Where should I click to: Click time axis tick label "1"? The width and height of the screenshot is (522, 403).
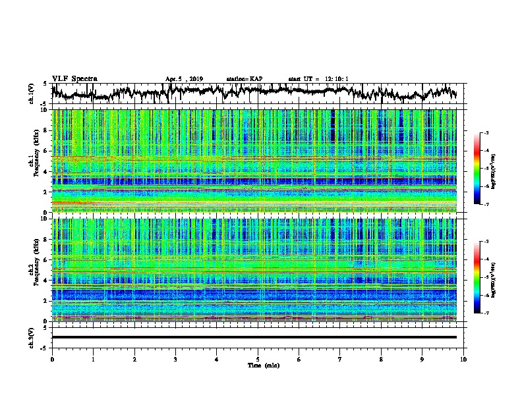93,360
